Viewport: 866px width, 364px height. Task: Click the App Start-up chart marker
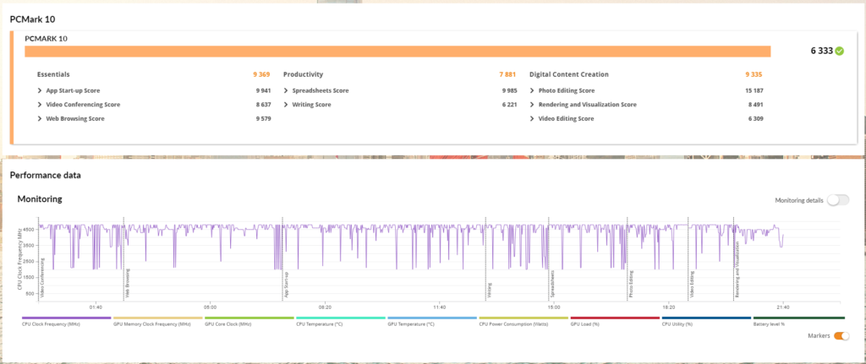[286, 285]
